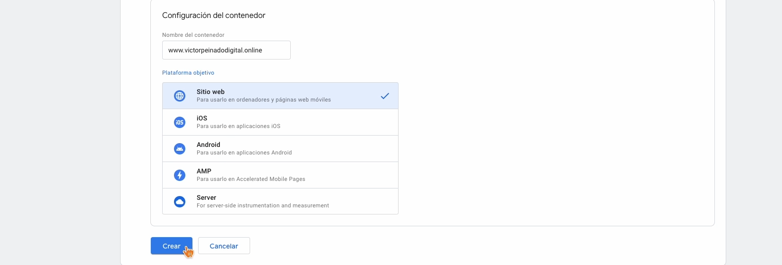Choose the "Server" platform title
The width and height of the screenshot is (782, 265).
point(206,197)
